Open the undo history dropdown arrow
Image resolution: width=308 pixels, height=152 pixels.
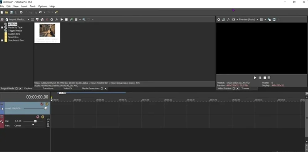click(x=44, y=12)
